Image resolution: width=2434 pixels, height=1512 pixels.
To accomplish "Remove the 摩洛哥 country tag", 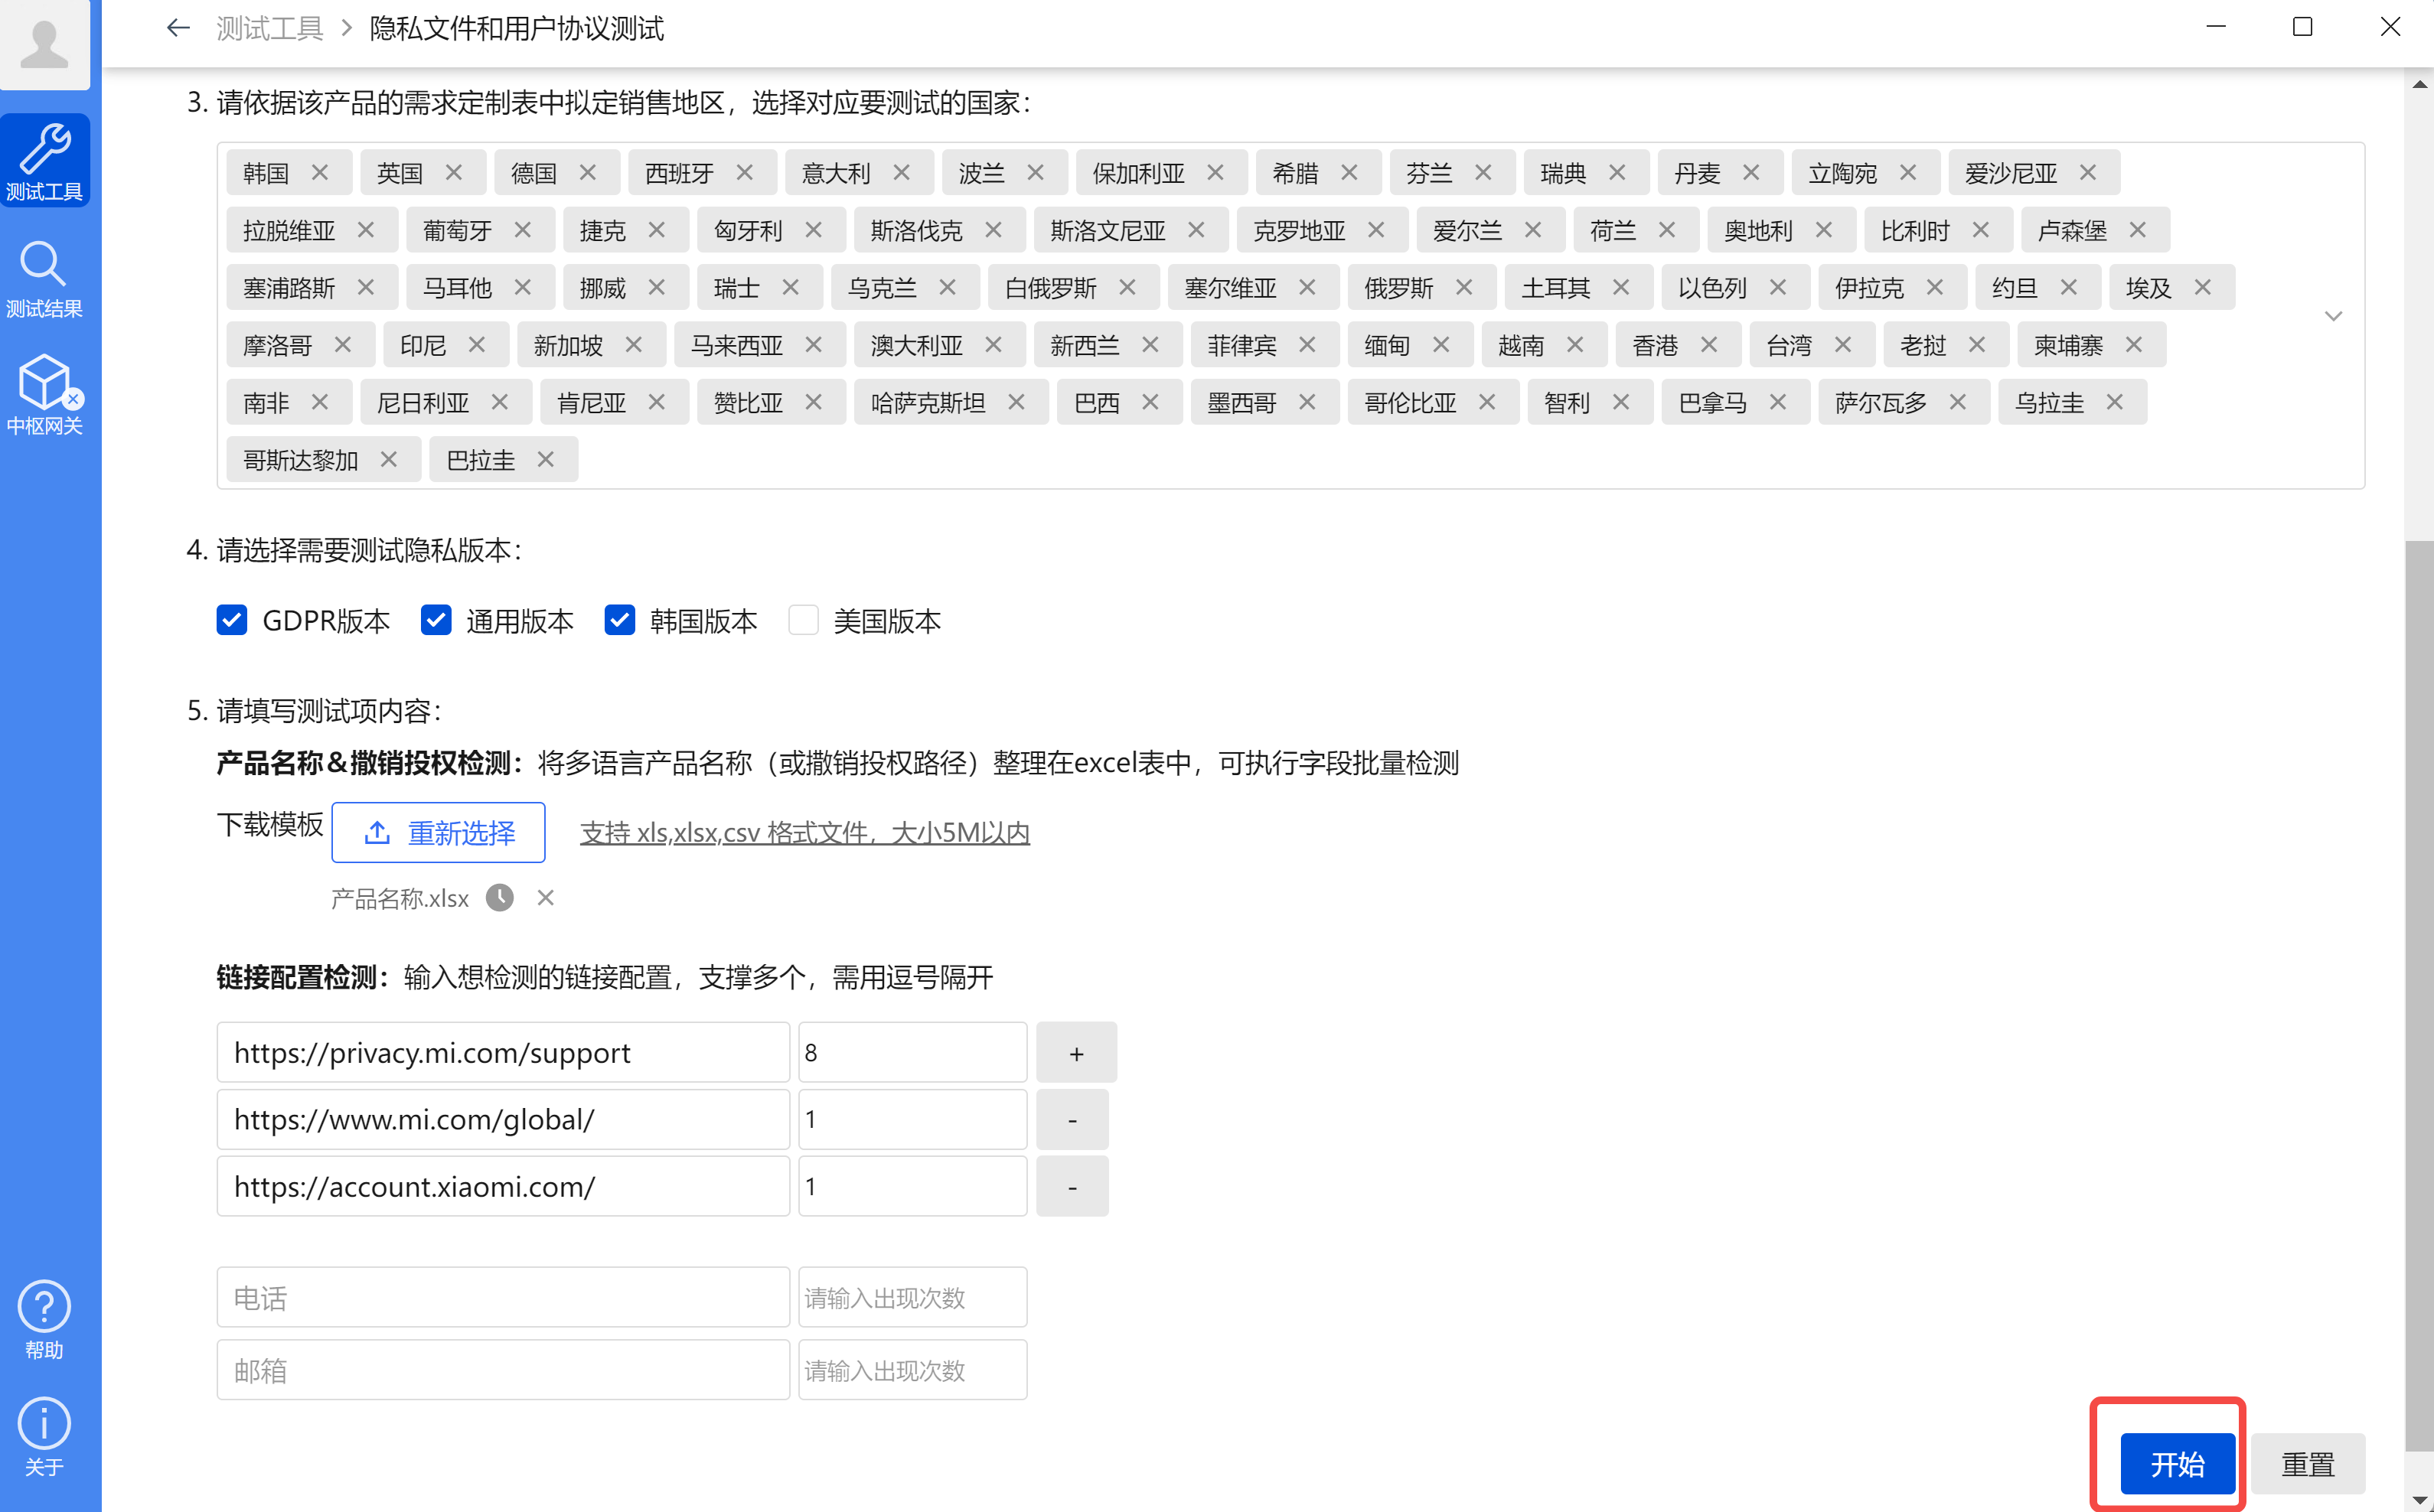I will point(342,344).
